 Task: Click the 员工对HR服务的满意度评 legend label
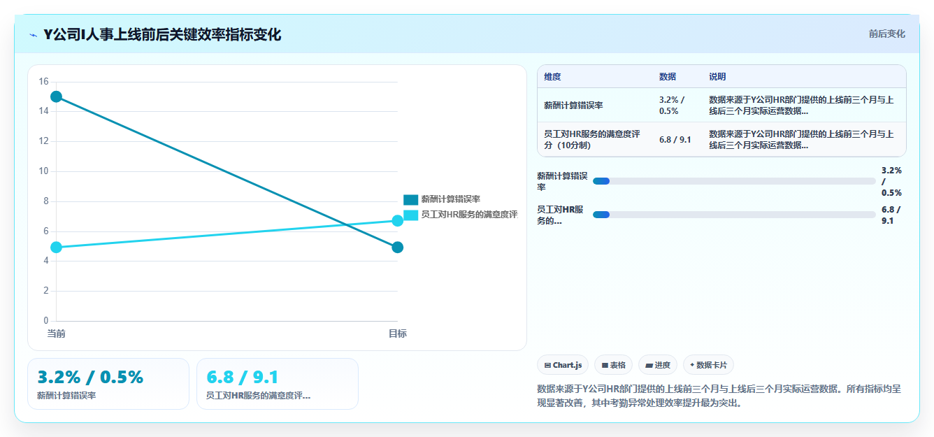[x=469, y=215]
